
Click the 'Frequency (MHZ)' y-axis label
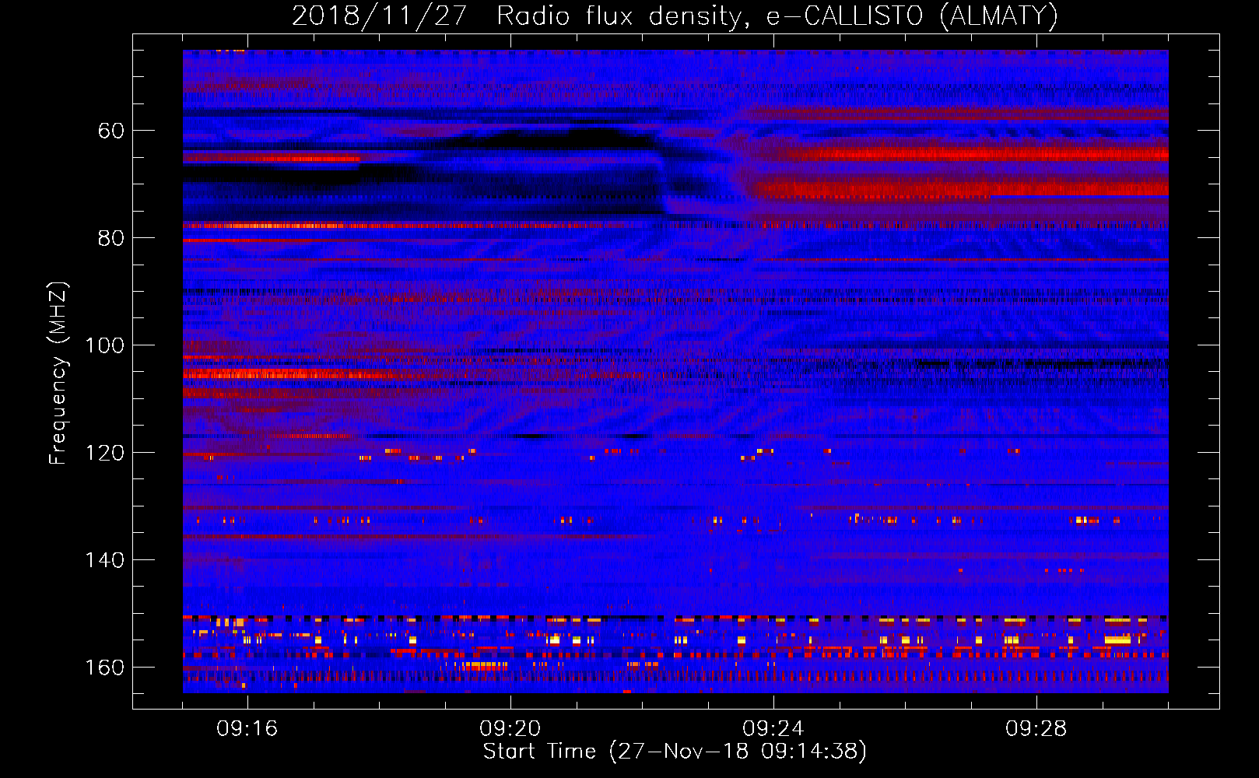coord(58,373)
